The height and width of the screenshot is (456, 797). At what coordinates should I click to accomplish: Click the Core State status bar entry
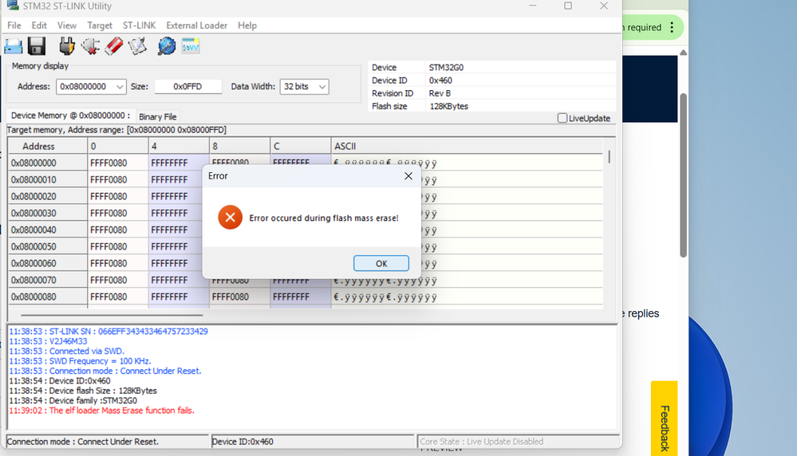tap(518, 442)
